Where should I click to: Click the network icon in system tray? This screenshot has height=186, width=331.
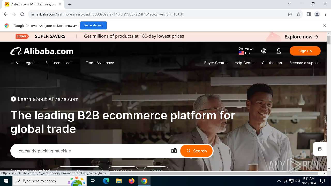coord(291,181)
